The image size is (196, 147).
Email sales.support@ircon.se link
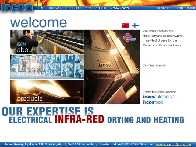(x=173, y=144)
